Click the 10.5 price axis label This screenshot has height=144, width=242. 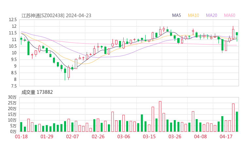click(13, 46)
